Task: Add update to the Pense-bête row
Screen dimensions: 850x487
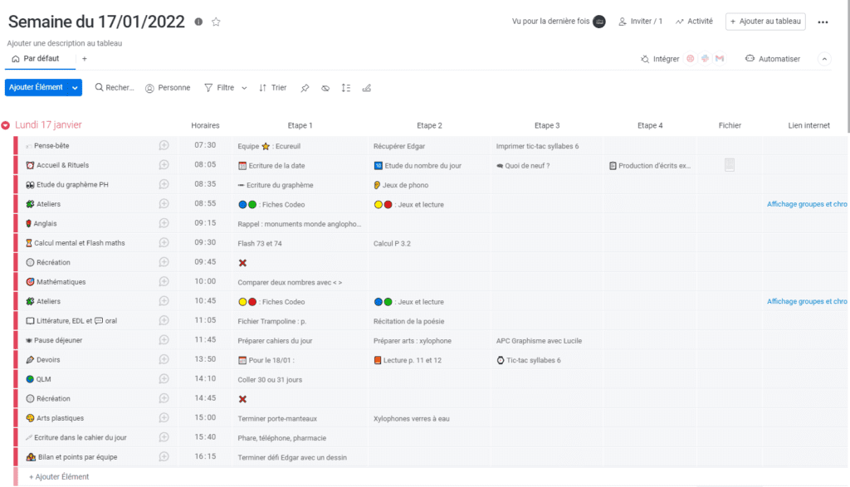Action: tap(164, 145)
